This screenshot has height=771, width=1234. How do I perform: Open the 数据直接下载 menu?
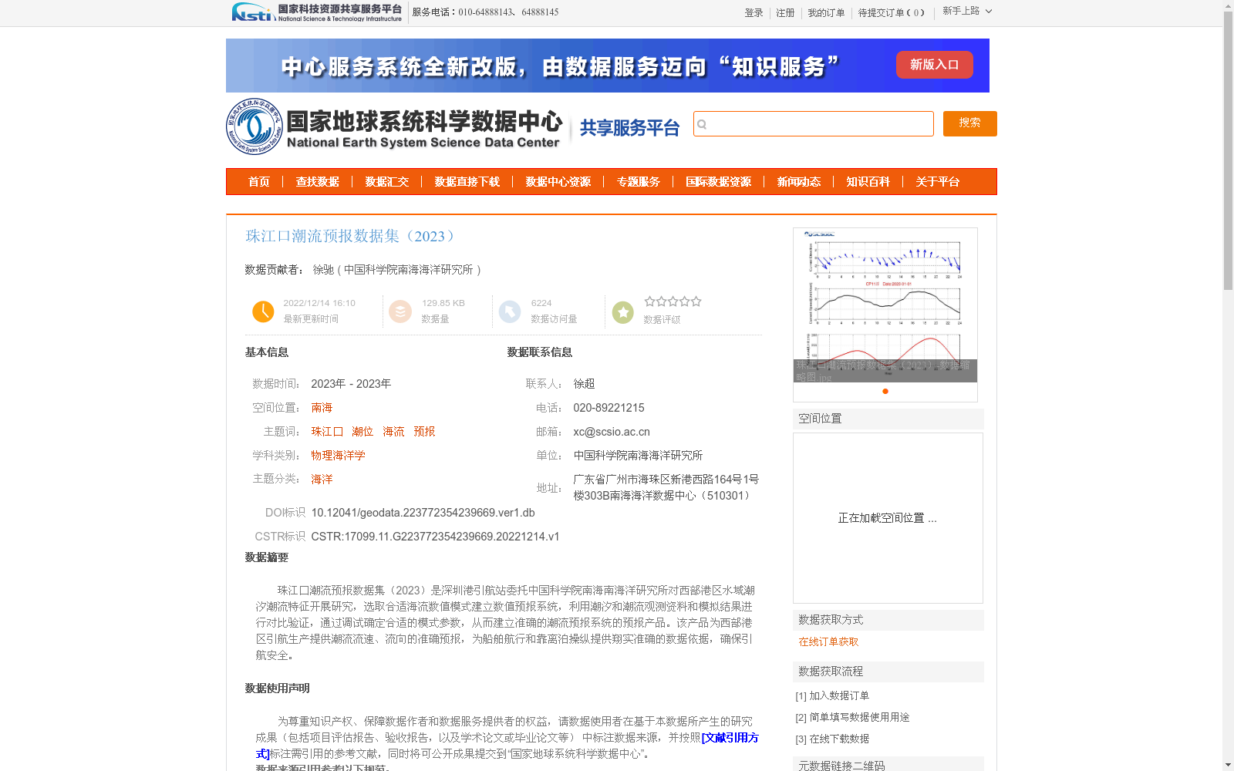[x=467, y=182]
